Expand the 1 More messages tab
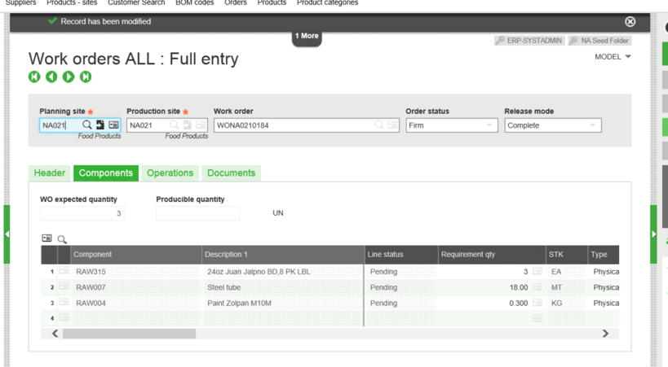The image size is (668, 367). [x=307, y=37]
